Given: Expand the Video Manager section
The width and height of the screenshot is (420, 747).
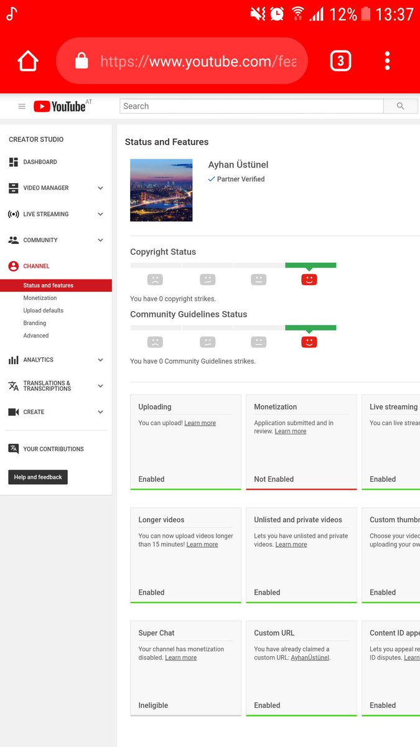Looking at the screenshot, I should click(x=100, y=188).
